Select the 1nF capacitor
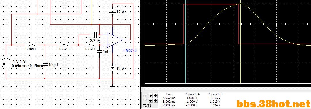Screen dimensions: 311x109 pos(99,52)
